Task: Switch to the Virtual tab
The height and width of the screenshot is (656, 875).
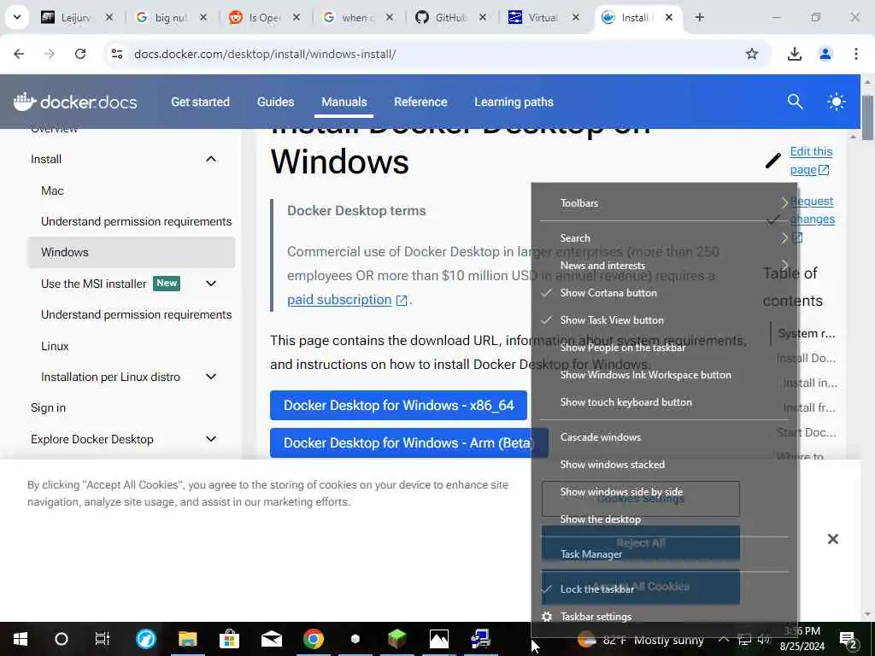Action: click(543, 17)
